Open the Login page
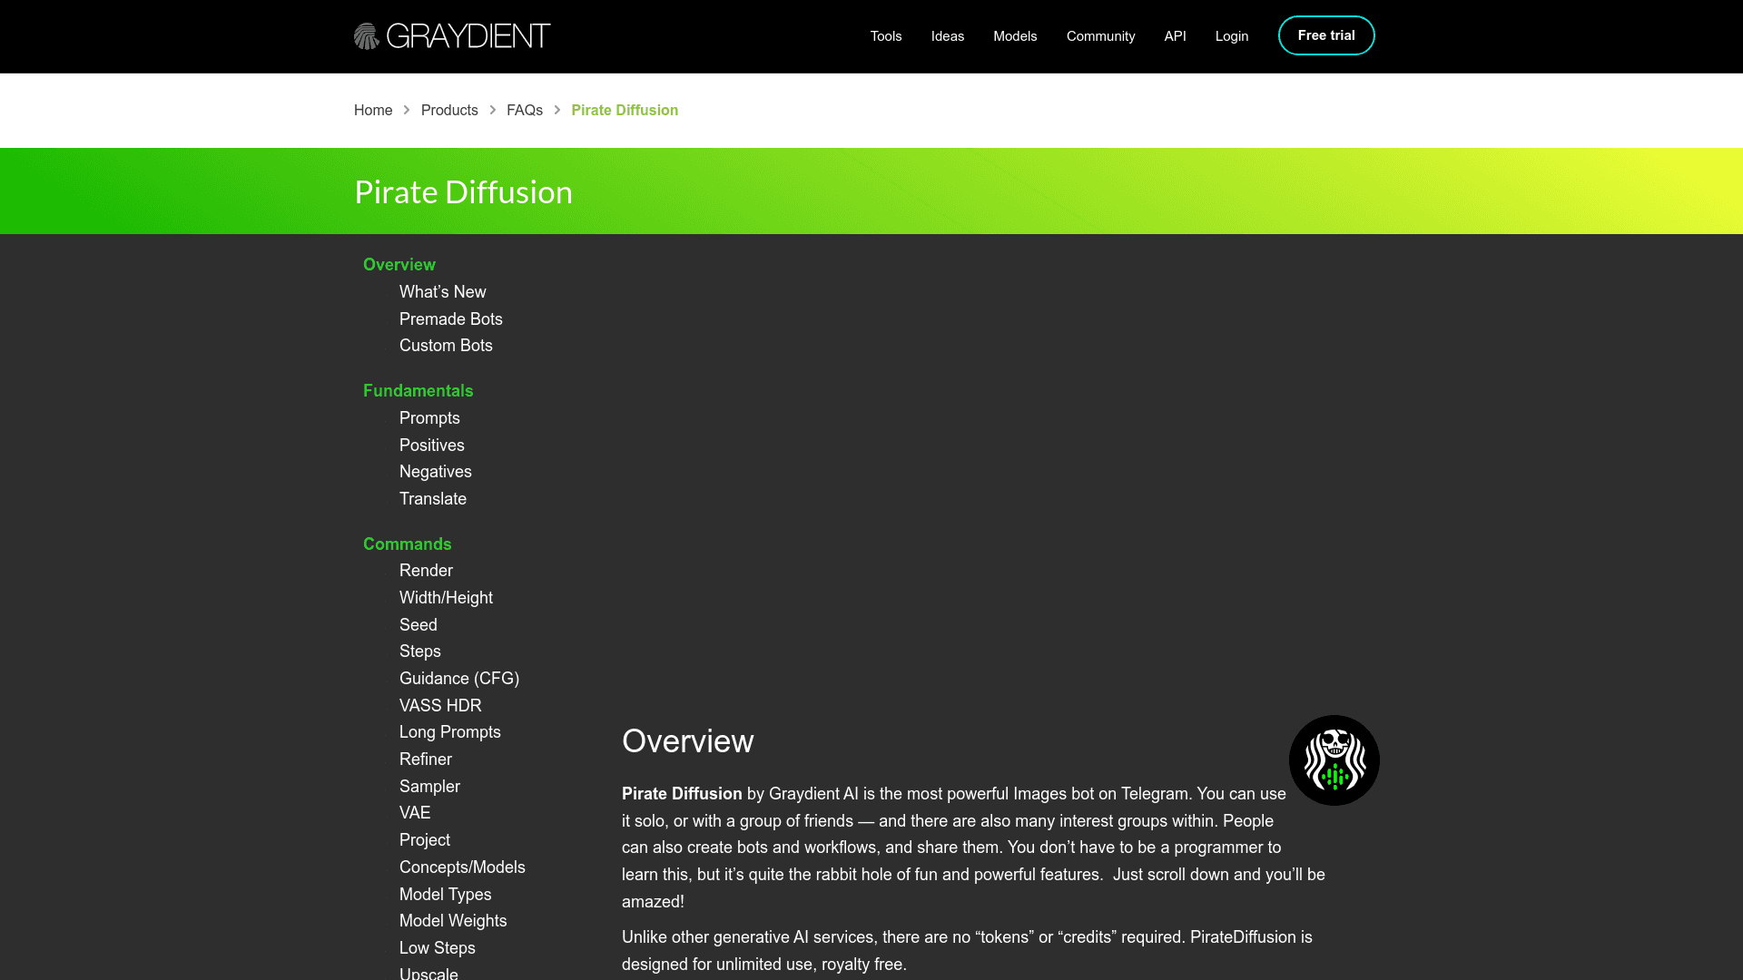 click(x=1231, y=36)
